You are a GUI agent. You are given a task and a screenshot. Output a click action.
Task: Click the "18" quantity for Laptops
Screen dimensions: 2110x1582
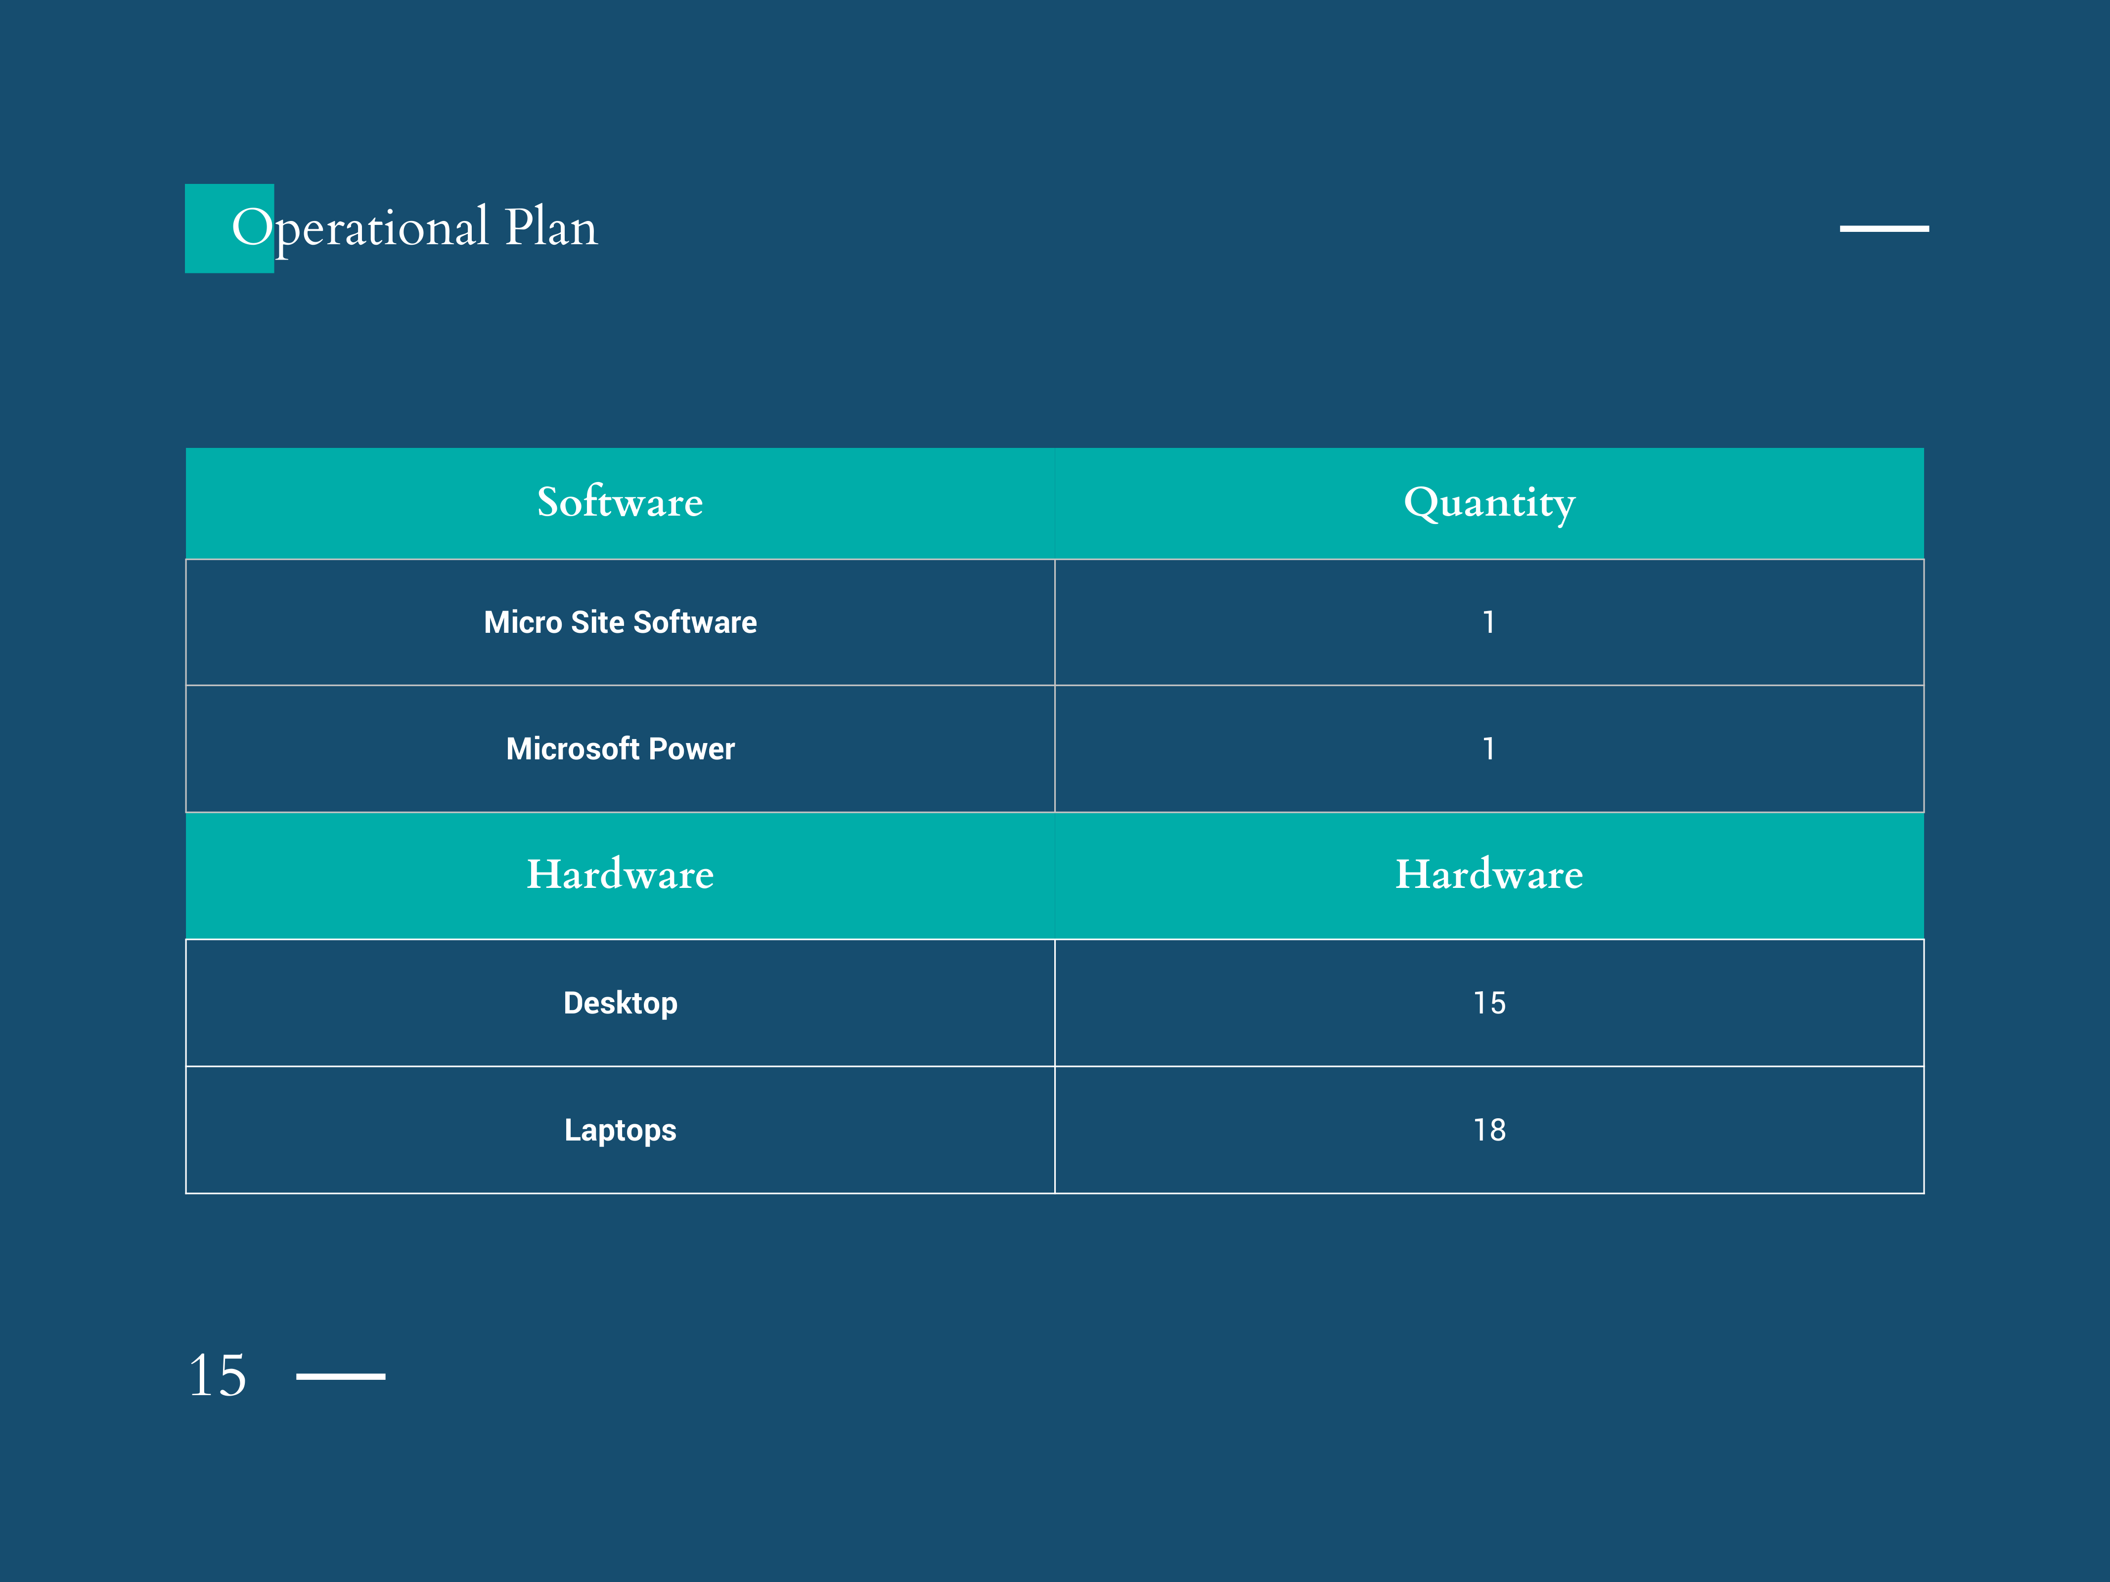click(1489, 1130)
